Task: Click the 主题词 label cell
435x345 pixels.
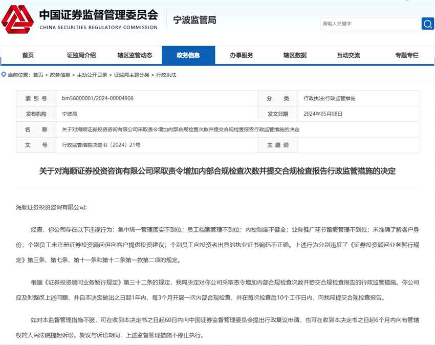Action: pos(278,145)
